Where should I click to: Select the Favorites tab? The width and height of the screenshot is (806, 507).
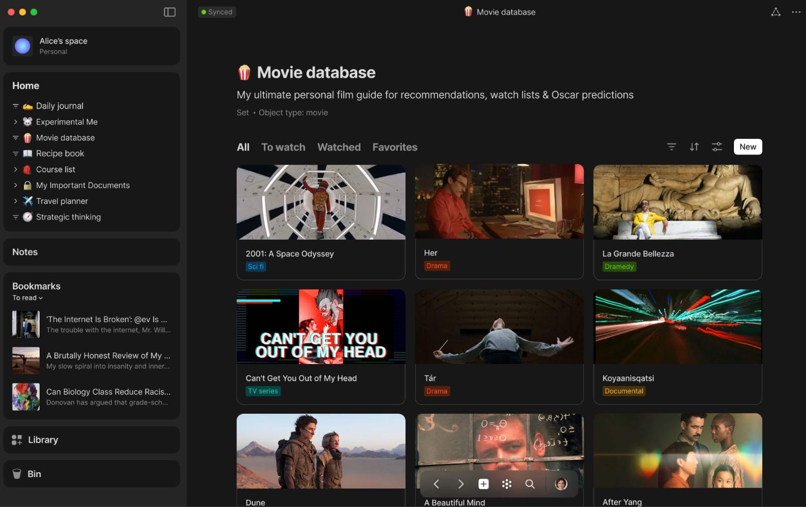coord(394,148)
